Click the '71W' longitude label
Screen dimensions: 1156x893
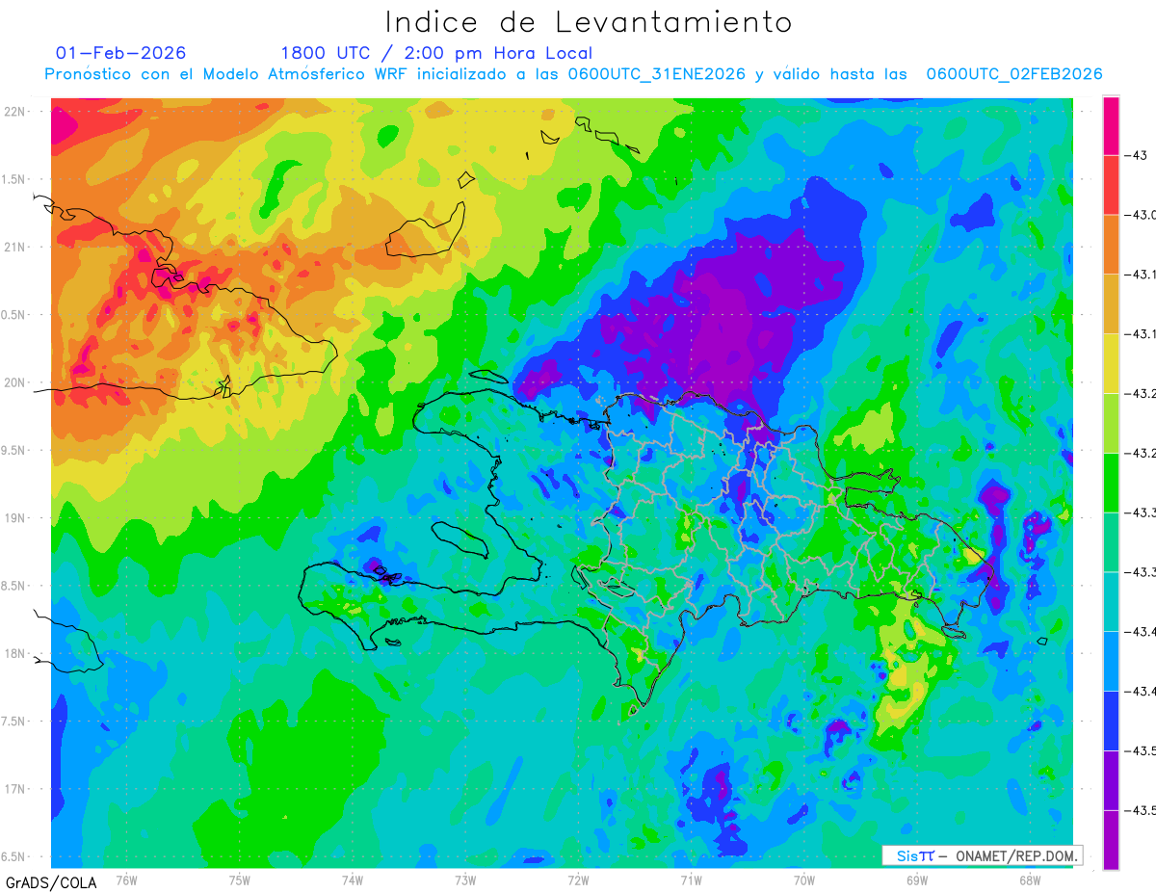coord(691,880)
